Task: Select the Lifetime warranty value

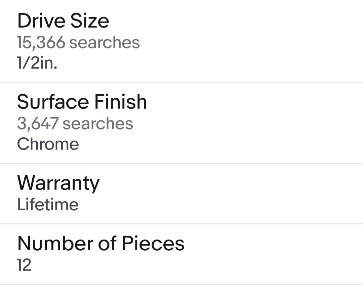Action: click(48, 204)
